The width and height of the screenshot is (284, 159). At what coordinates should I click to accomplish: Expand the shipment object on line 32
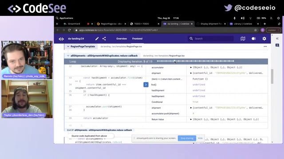coord(191,73)
